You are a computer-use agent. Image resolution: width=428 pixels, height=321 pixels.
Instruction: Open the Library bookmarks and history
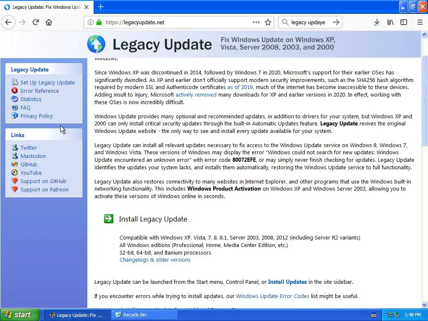click(390, 23)
